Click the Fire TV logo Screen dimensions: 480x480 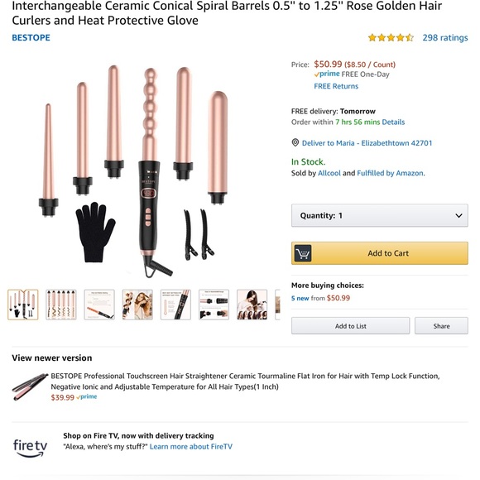click(30, 448)
